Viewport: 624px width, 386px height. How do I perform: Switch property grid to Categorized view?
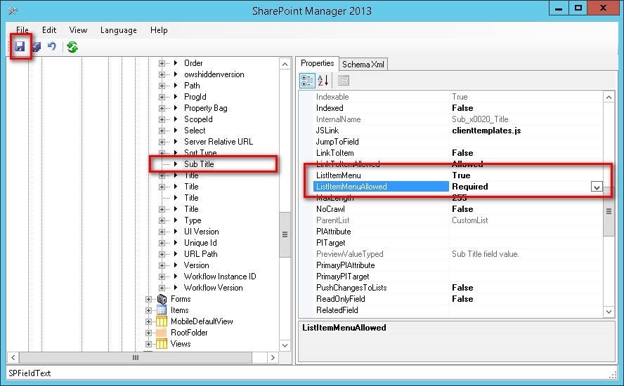307,81
